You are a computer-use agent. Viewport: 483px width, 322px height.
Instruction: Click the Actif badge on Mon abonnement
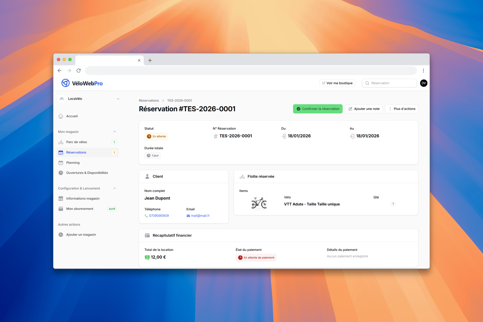pos(112,209)
